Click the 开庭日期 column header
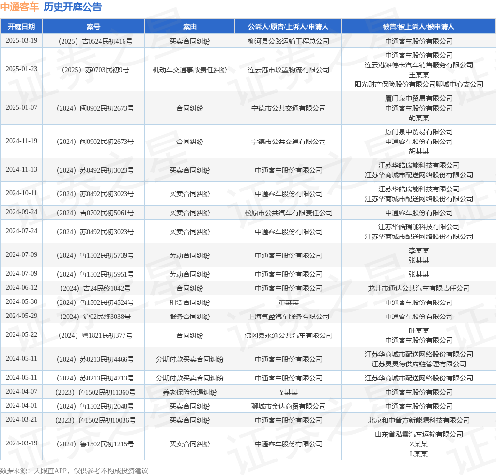The image size is (496, 475). coord(21,27)
